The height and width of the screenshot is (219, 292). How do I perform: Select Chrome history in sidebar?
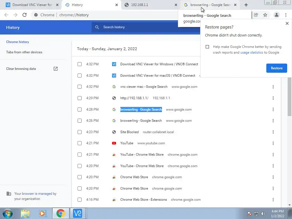coord(17,42)
